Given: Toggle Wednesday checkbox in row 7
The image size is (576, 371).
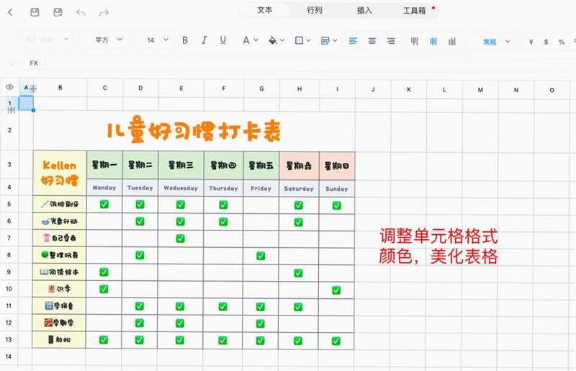Looking at the screenshot, I should click(180, 238).
